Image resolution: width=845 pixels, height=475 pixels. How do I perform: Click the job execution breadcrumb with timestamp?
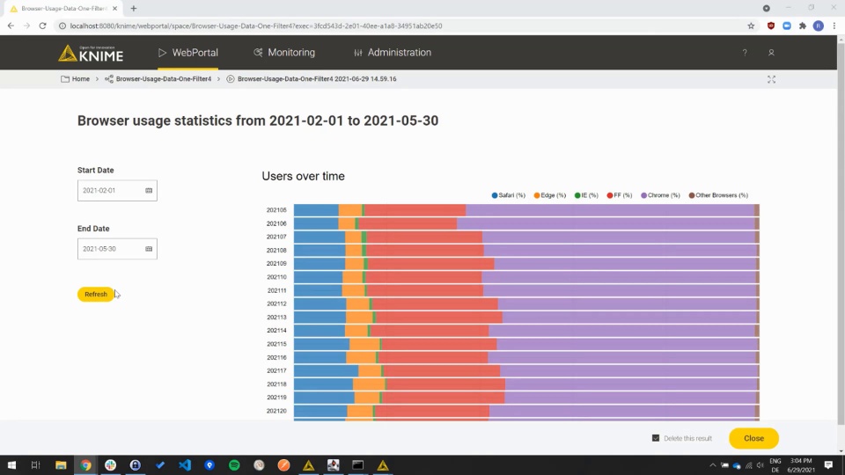[312, 78]
